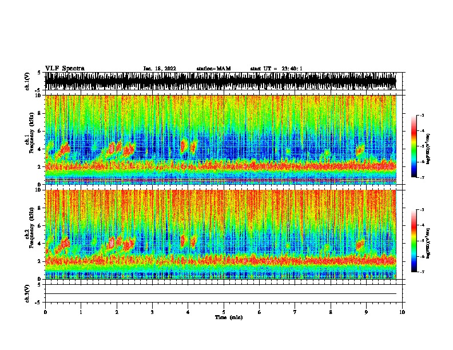Click the "ch.1(V)" waveform axis label
This screenshot has width=453, height=350.
pos(27,81)
